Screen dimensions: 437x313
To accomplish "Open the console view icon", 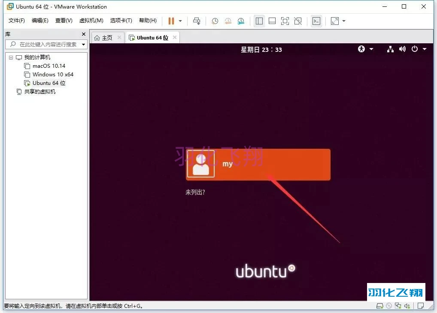I will [x=316, y=21].
